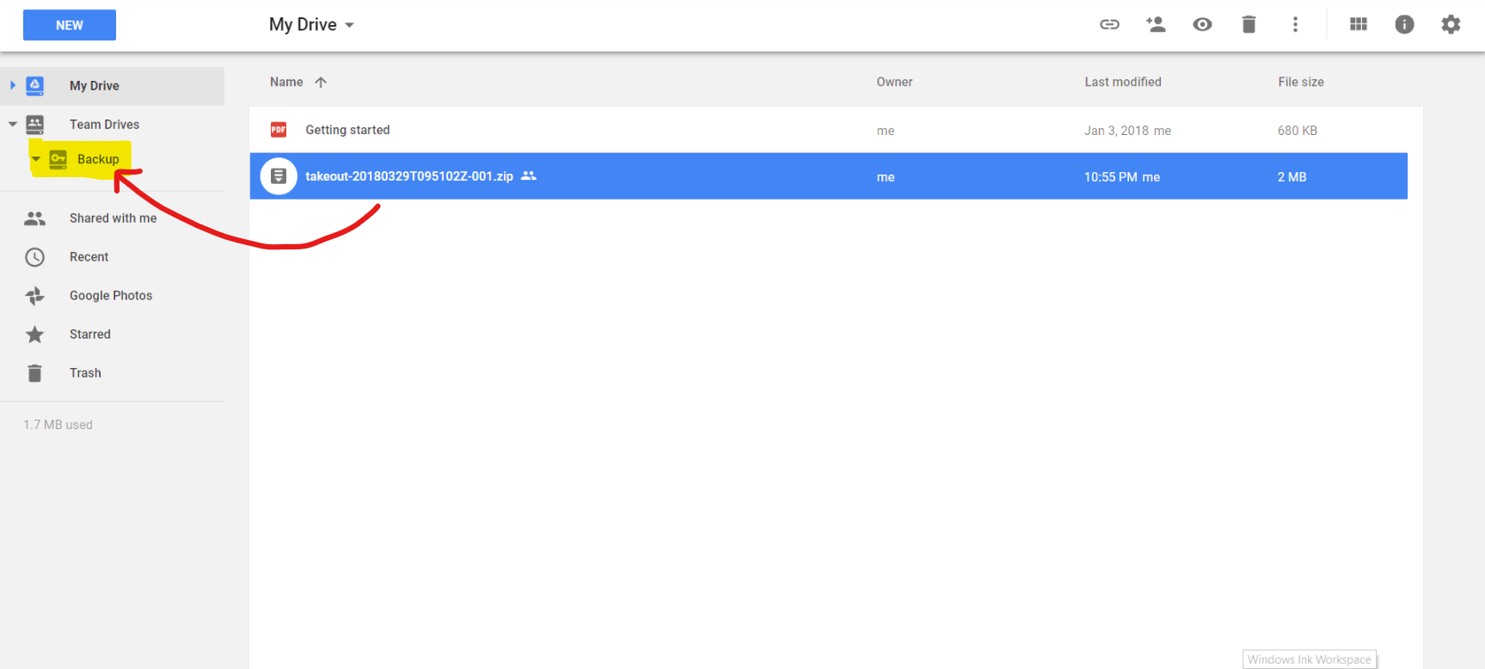Remove file with the trash can toolbar icon
Image resolution: width=1485 pixels, height=669 pixels.
(x=1249, y=25)
